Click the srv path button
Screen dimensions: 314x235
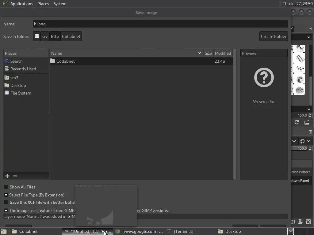tap(45, 36)
